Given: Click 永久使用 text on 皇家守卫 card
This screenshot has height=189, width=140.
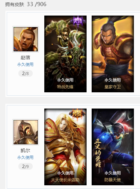Looking at the screenshot, I should tap(113, 80).
